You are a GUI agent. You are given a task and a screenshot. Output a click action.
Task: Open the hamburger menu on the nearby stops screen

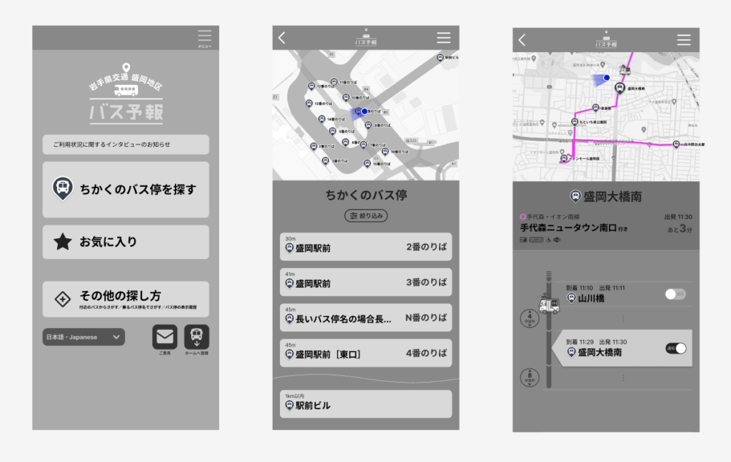(x=443, y=38)
